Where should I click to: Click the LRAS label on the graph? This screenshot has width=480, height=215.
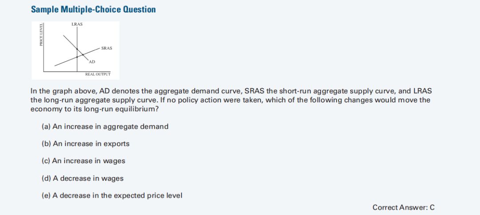pyautogui.click(x=77, y=24)
